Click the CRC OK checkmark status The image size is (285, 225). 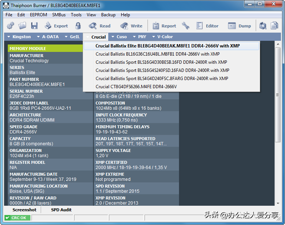[18, 218]
